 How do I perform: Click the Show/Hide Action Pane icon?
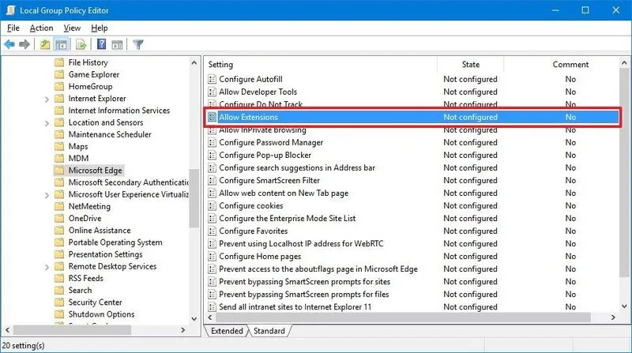click(x=116, y=44)
